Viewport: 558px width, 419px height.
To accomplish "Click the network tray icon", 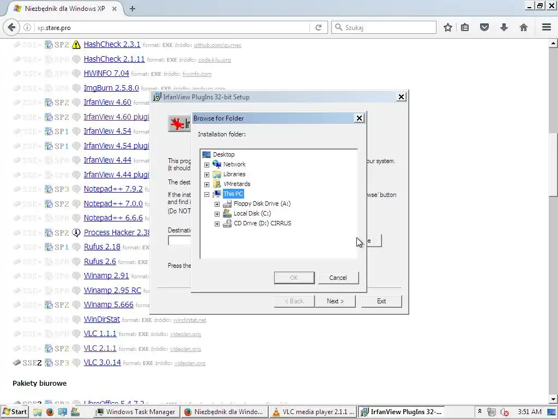I will [x=492, y=412].
